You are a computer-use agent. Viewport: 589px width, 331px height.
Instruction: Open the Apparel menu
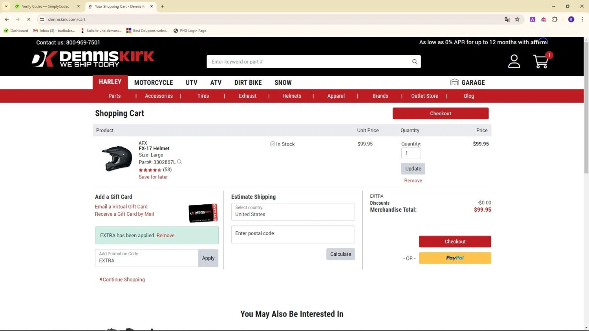point(336,96)
